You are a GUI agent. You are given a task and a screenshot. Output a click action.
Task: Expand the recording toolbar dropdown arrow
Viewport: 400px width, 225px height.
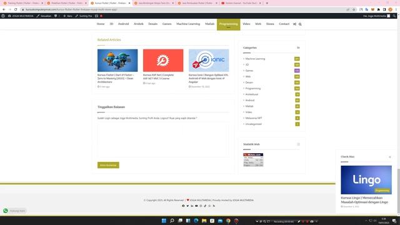(x=257, y=221)
